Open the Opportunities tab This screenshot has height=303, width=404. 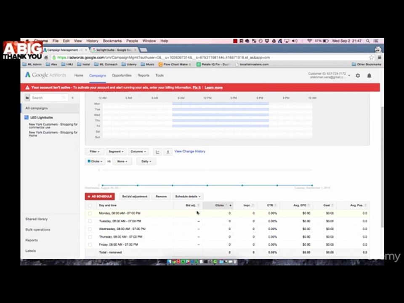coord(122,75)
